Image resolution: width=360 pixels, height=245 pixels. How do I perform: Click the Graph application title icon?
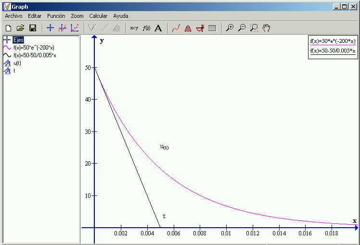click(x=7, y=7)
